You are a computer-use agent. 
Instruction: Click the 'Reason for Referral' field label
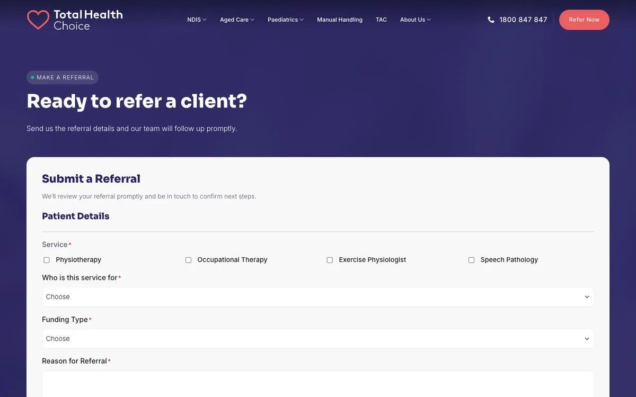pyautogui.click(x=74, y=361)
